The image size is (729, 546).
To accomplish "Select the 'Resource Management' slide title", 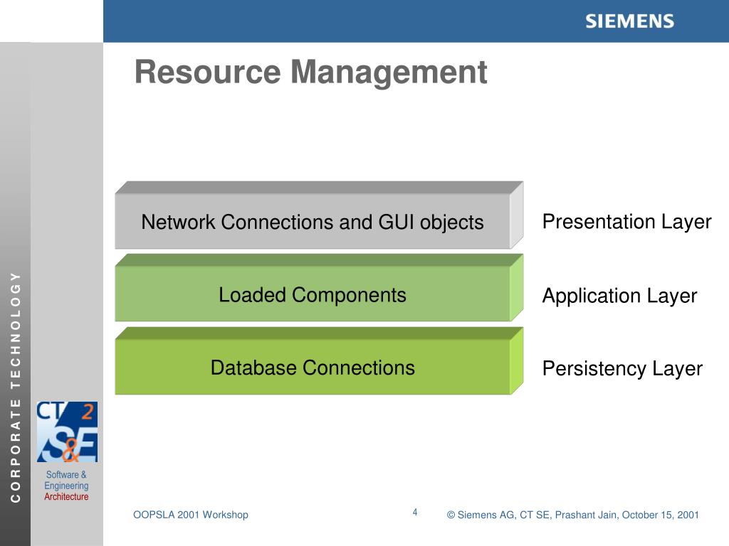I will point(310,72).
